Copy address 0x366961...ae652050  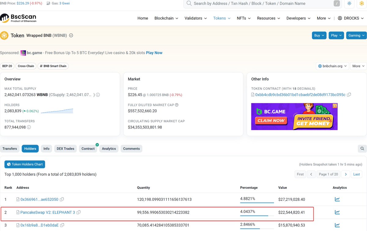(x=62, y=199)
